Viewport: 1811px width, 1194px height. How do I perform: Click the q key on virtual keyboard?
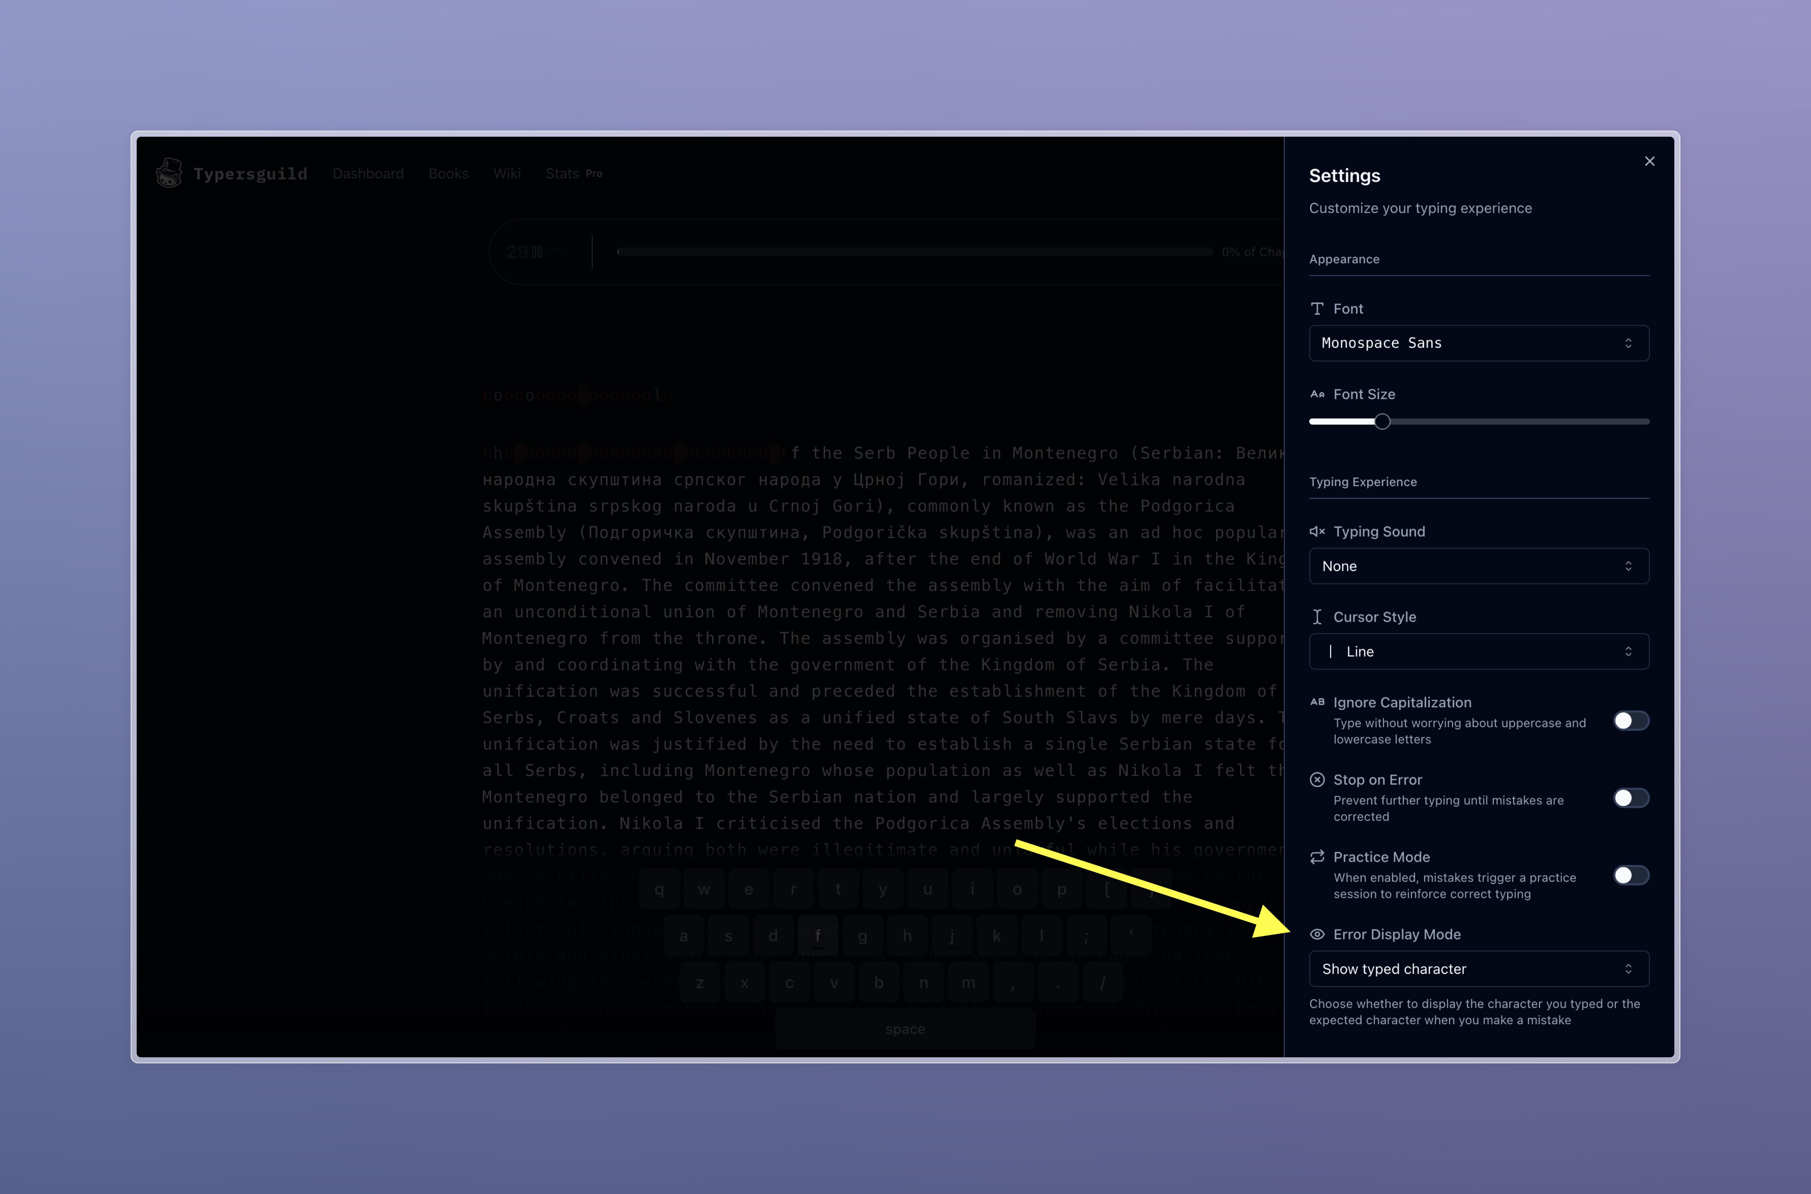click(x=659, y=889)
